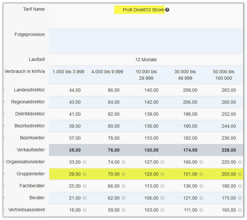Viewport: 247px width, 220px height.
Task: Open help icon beside Organisationsleiter 166,00
Action: click(x=201, y=162)
